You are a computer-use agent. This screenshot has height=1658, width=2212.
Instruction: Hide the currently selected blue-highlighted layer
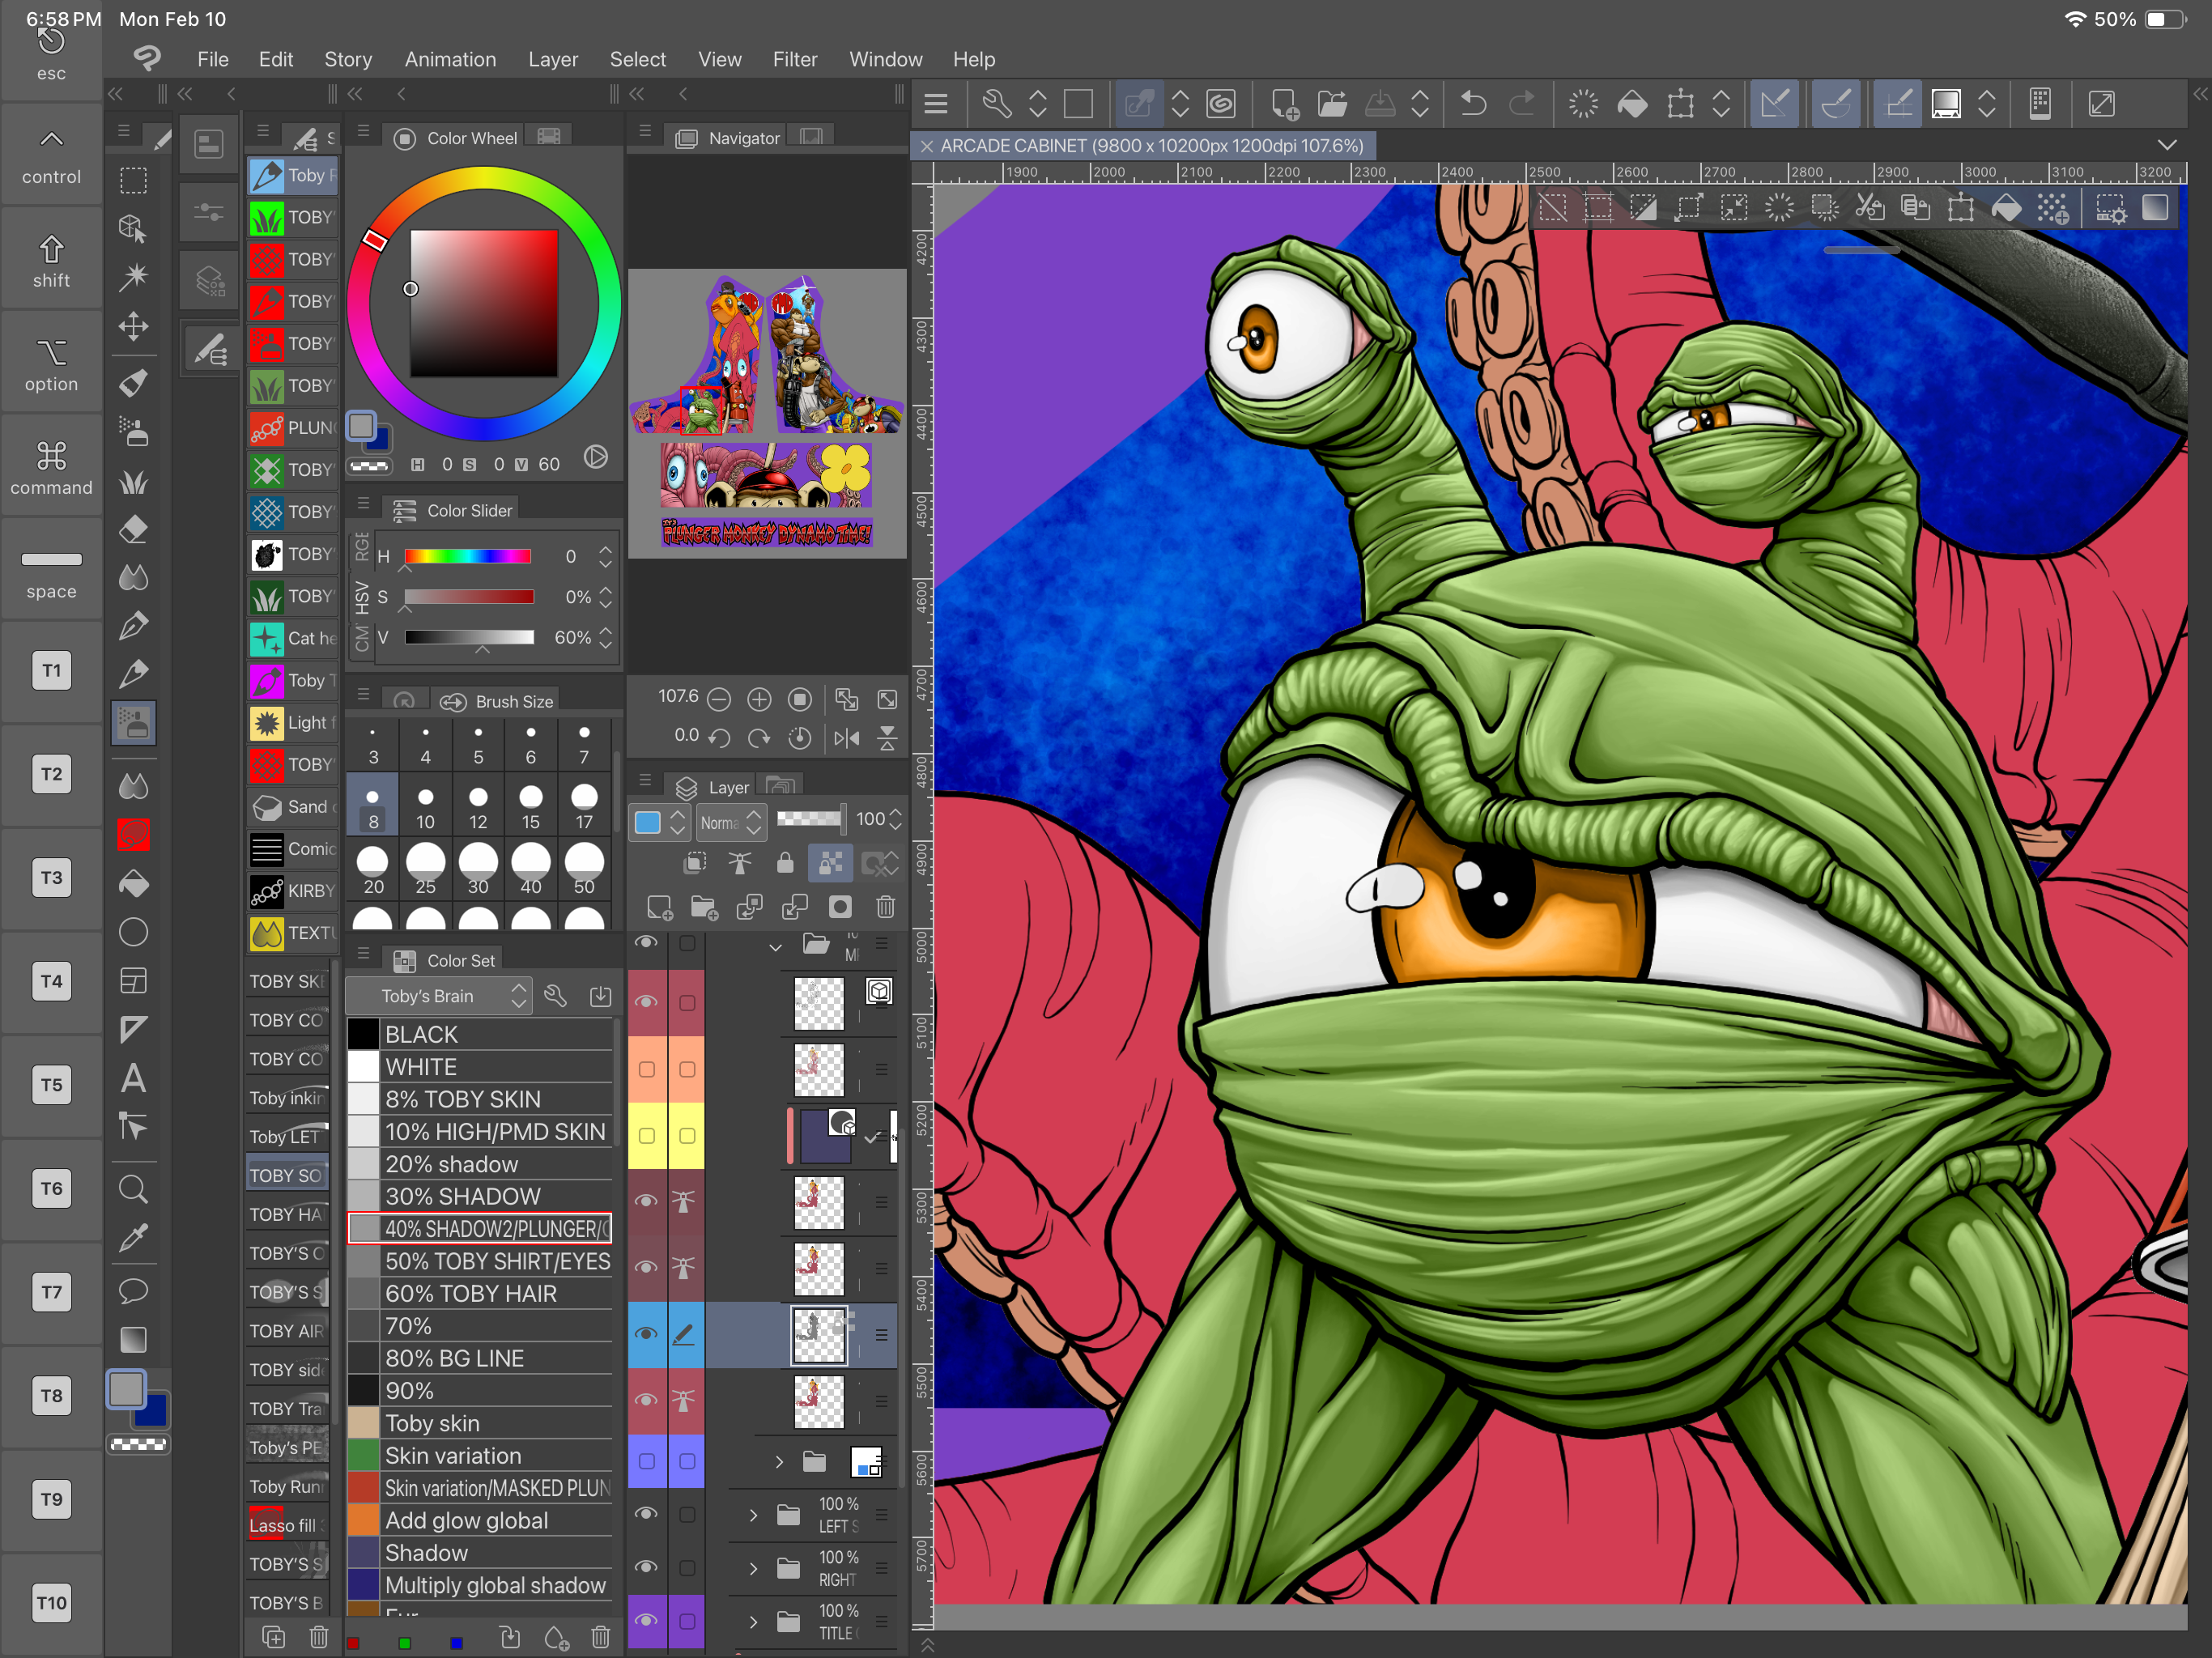pos(647,1334)
